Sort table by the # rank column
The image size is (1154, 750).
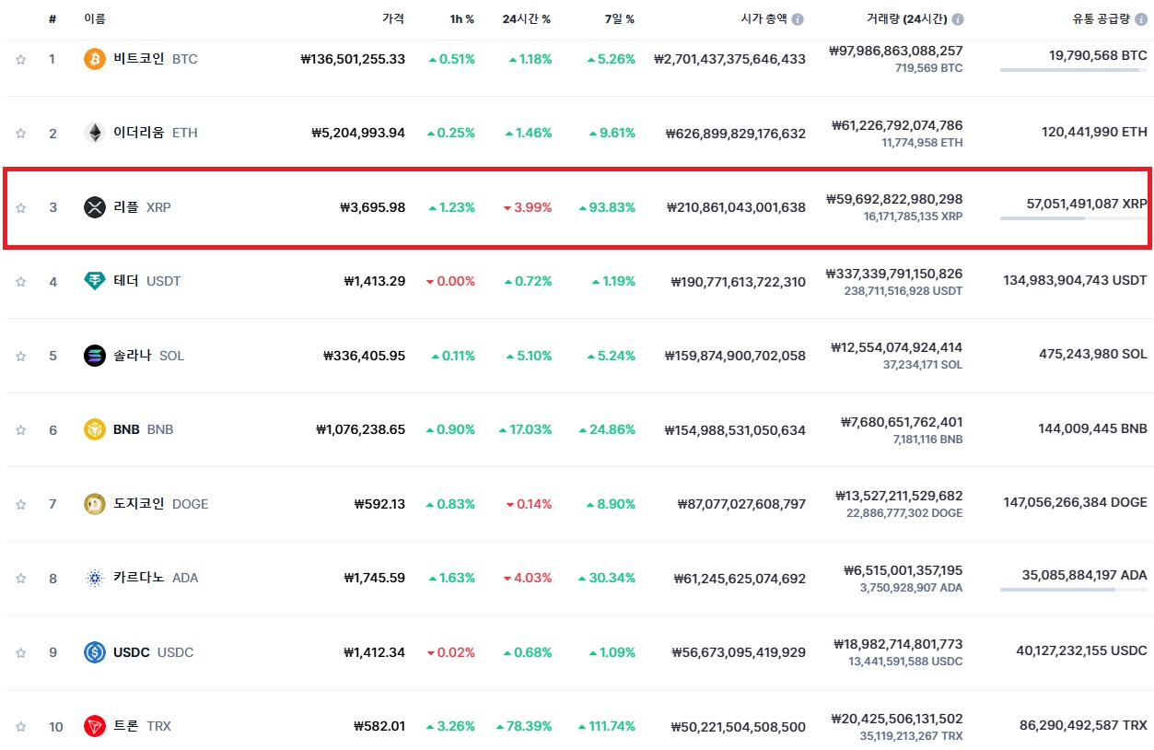tap(52, 18)
